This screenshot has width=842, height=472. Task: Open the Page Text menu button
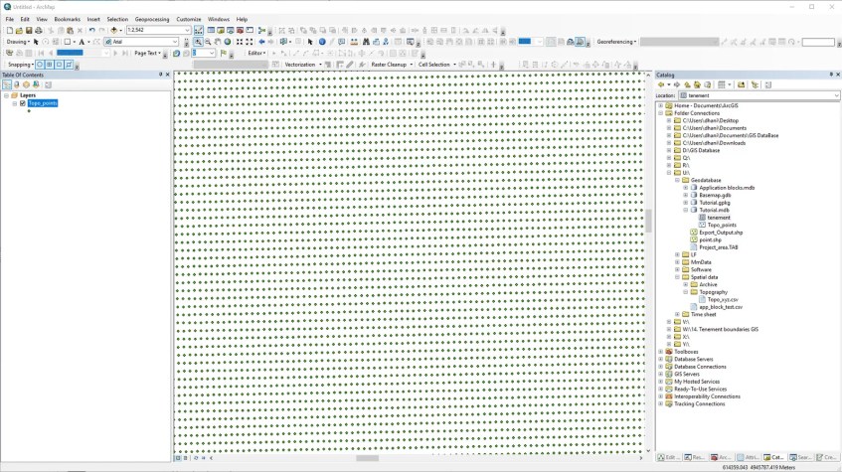tap(148, 53)
